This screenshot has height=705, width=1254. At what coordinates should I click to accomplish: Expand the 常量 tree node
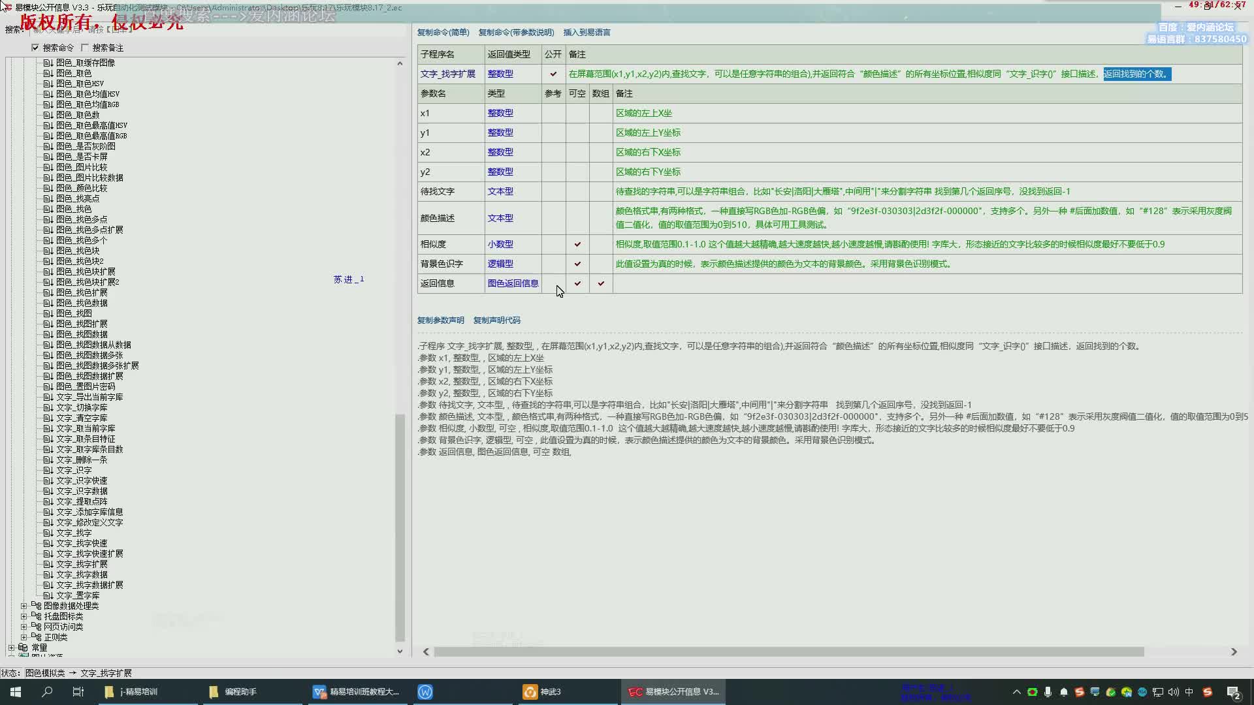tap(12, 648)
